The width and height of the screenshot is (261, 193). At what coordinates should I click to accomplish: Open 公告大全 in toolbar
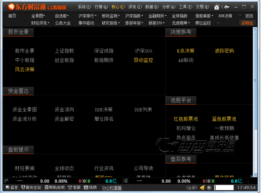pos(63,23)
